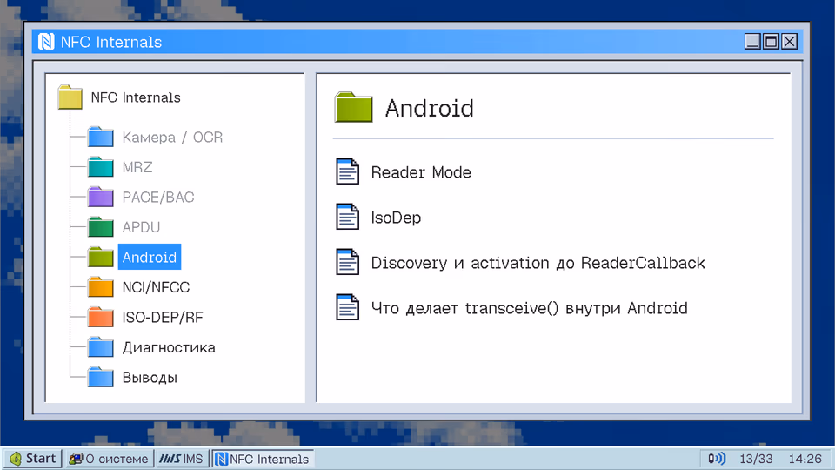Image resolution: width=835 pixels, height=470 pixels.
Task: Click the blue Диагностика folder icon
Action: (x=101, y=347)
